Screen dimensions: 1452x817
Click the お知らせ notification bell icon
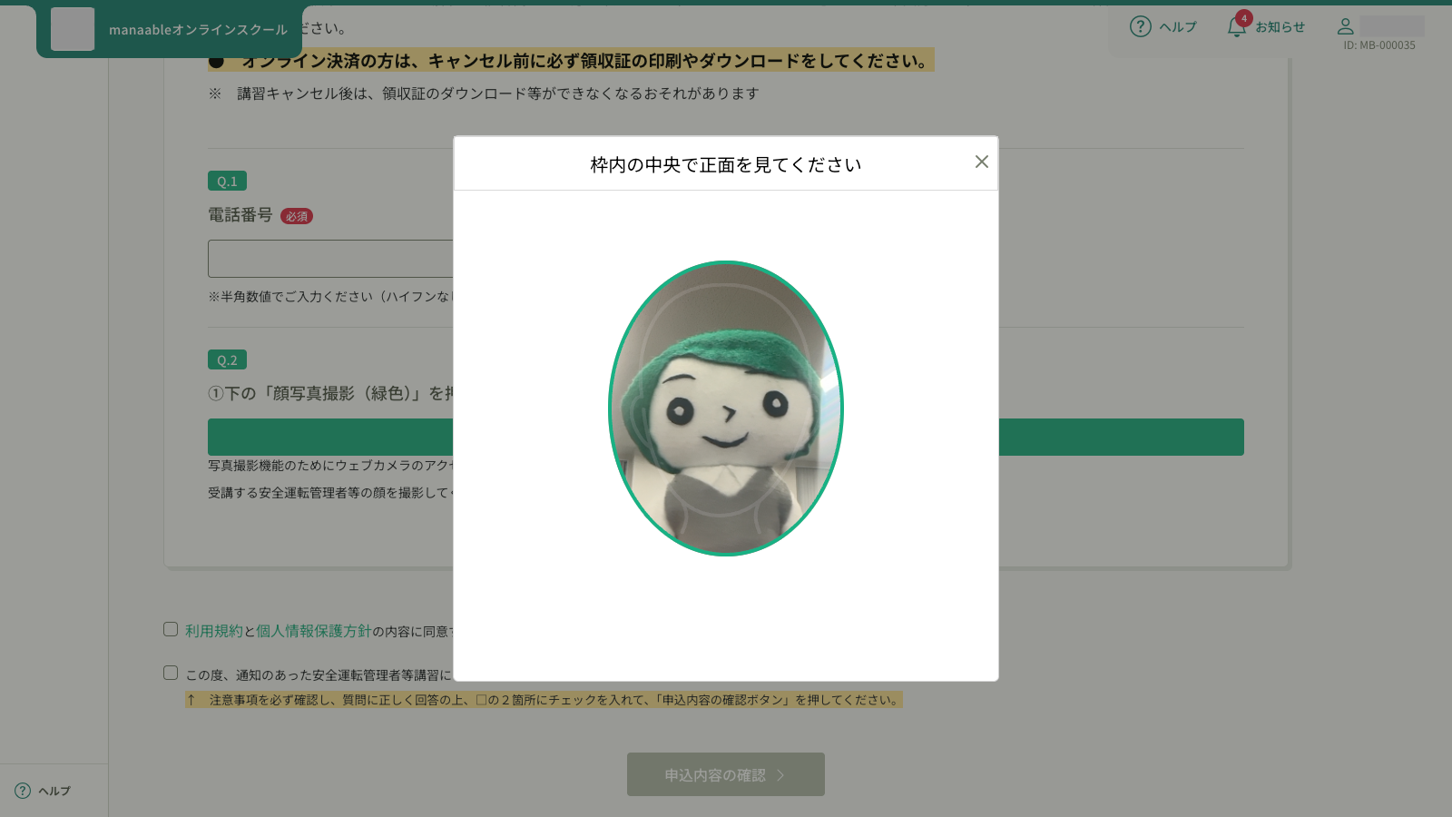(1235, 27)
